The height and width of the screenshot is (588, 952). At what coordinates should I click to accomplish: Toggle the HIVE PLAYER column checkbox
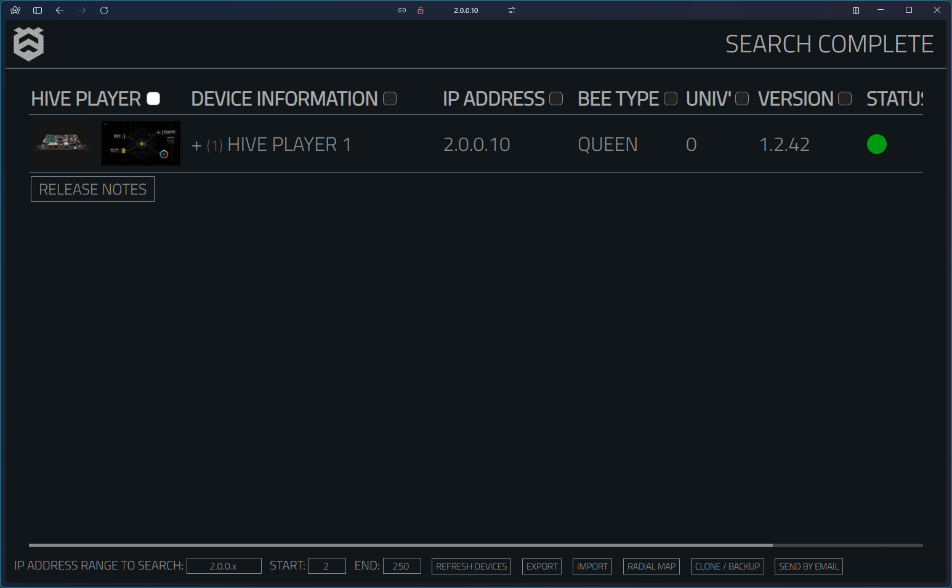tap(153, 99)
